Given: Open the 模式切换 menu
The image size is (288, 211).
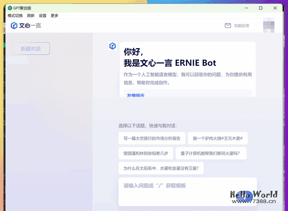Looking at the screenshot, I should pos(15,16).
